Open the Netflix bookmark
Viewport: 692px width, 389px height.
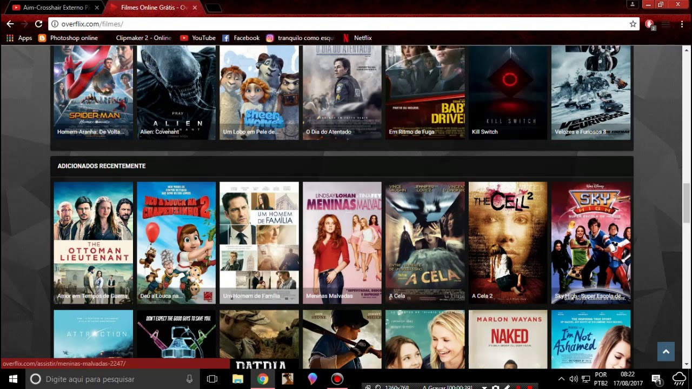click(x=357, y=38)
